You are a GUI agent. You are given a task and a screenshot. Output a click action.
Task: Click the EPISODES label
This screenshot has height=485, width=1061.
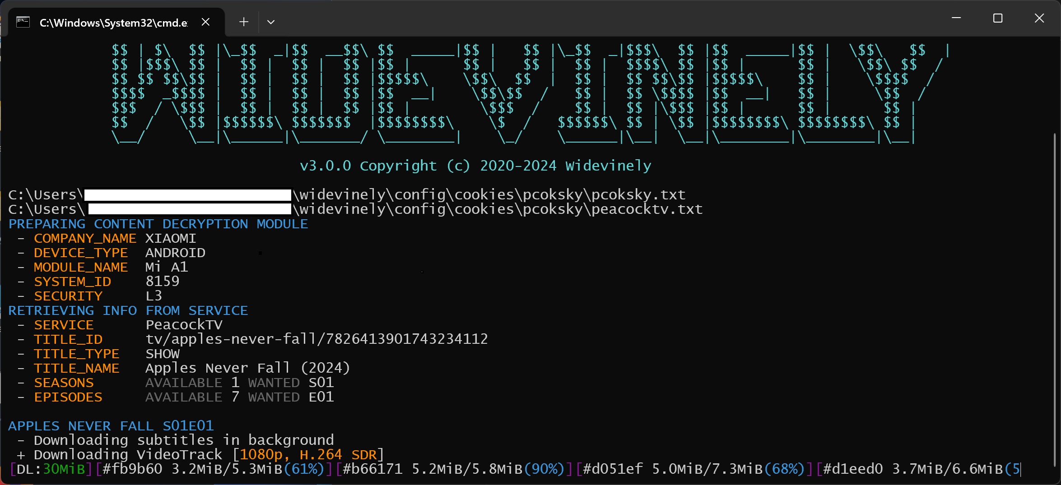68,397
